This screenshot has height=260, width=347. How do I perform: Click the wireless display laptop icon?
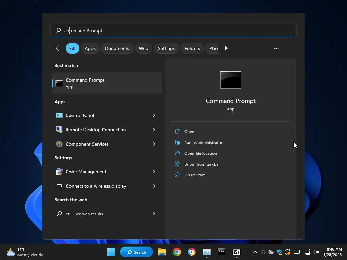click(x=59, y=186)
